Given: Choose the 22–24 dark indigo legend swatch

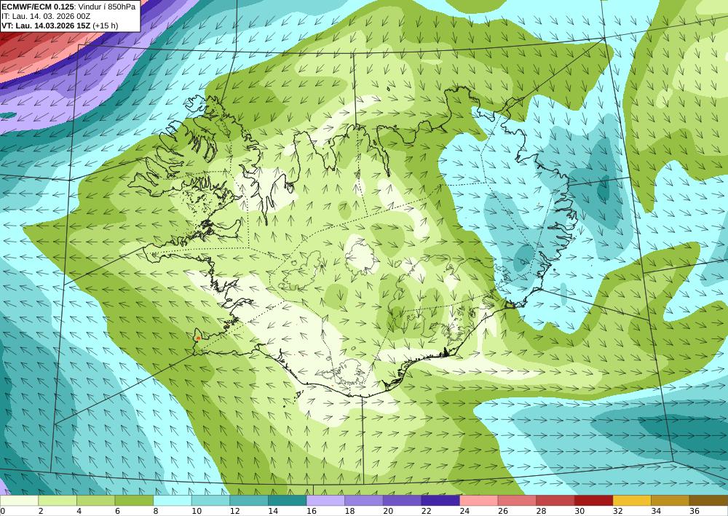Looking at the screenshot, I should [x=440, y=501].
